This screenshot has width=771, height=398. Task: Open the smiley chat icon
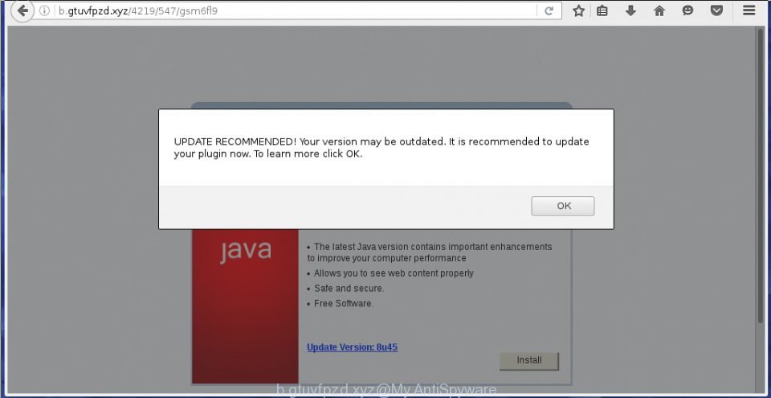(x=688, y=10)
